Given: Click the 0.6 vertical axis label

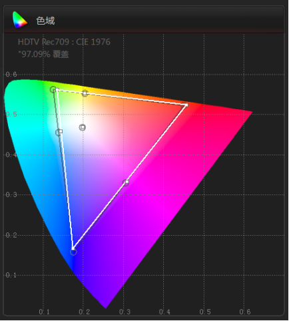Looking at the screenshot, I should [11, 75].
